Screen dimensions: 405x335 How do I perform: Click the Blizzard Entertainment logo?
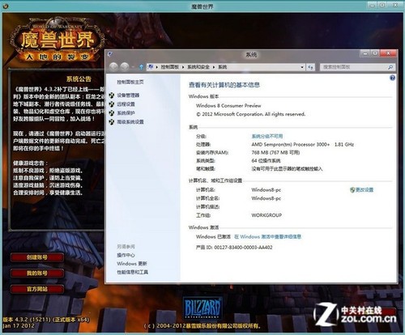[x=202, y=307]
